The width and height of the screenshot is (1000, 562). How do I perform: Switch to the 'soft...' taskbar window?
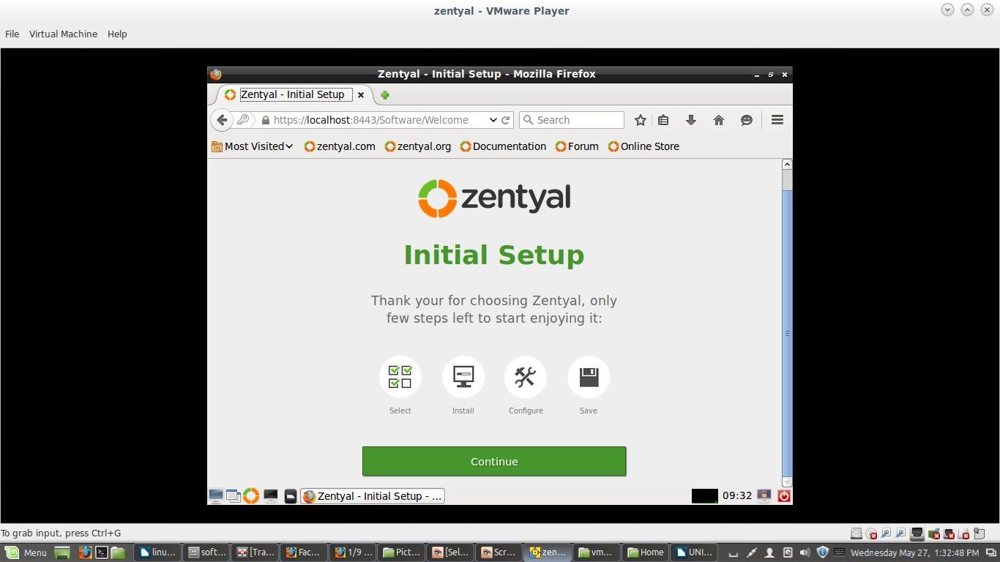point(207,552)
